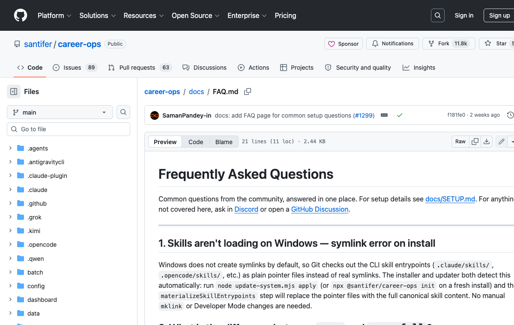
Task: Expand the Enterprise menu
Action: coord(248,15)
